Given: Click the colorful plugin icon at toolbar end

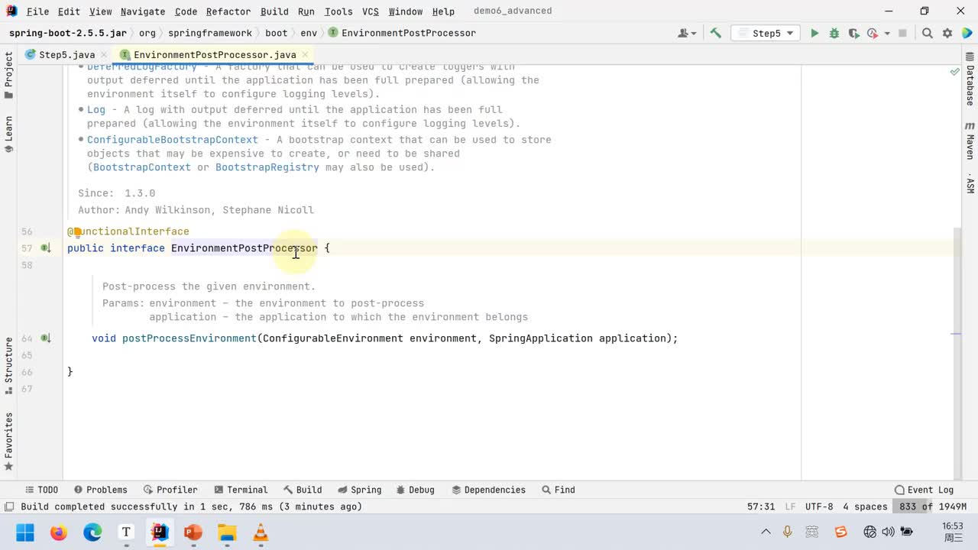Looking at the screenshot, I should (967, 33).
